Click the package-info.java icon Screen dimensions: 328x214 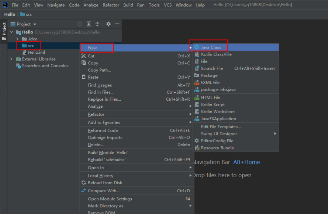click(197, 90)
